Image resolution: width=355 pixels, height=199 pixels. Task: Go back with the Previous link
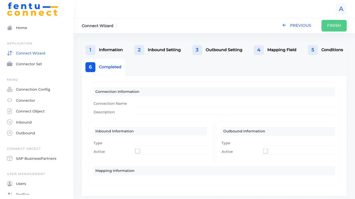tap(297, 25)
